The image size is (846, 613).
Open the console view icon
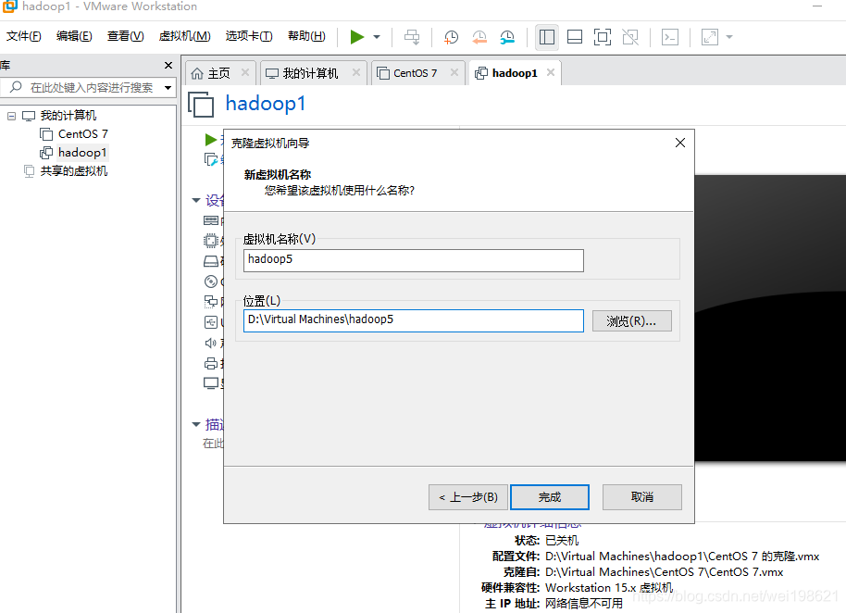click(x=669, y=37)
